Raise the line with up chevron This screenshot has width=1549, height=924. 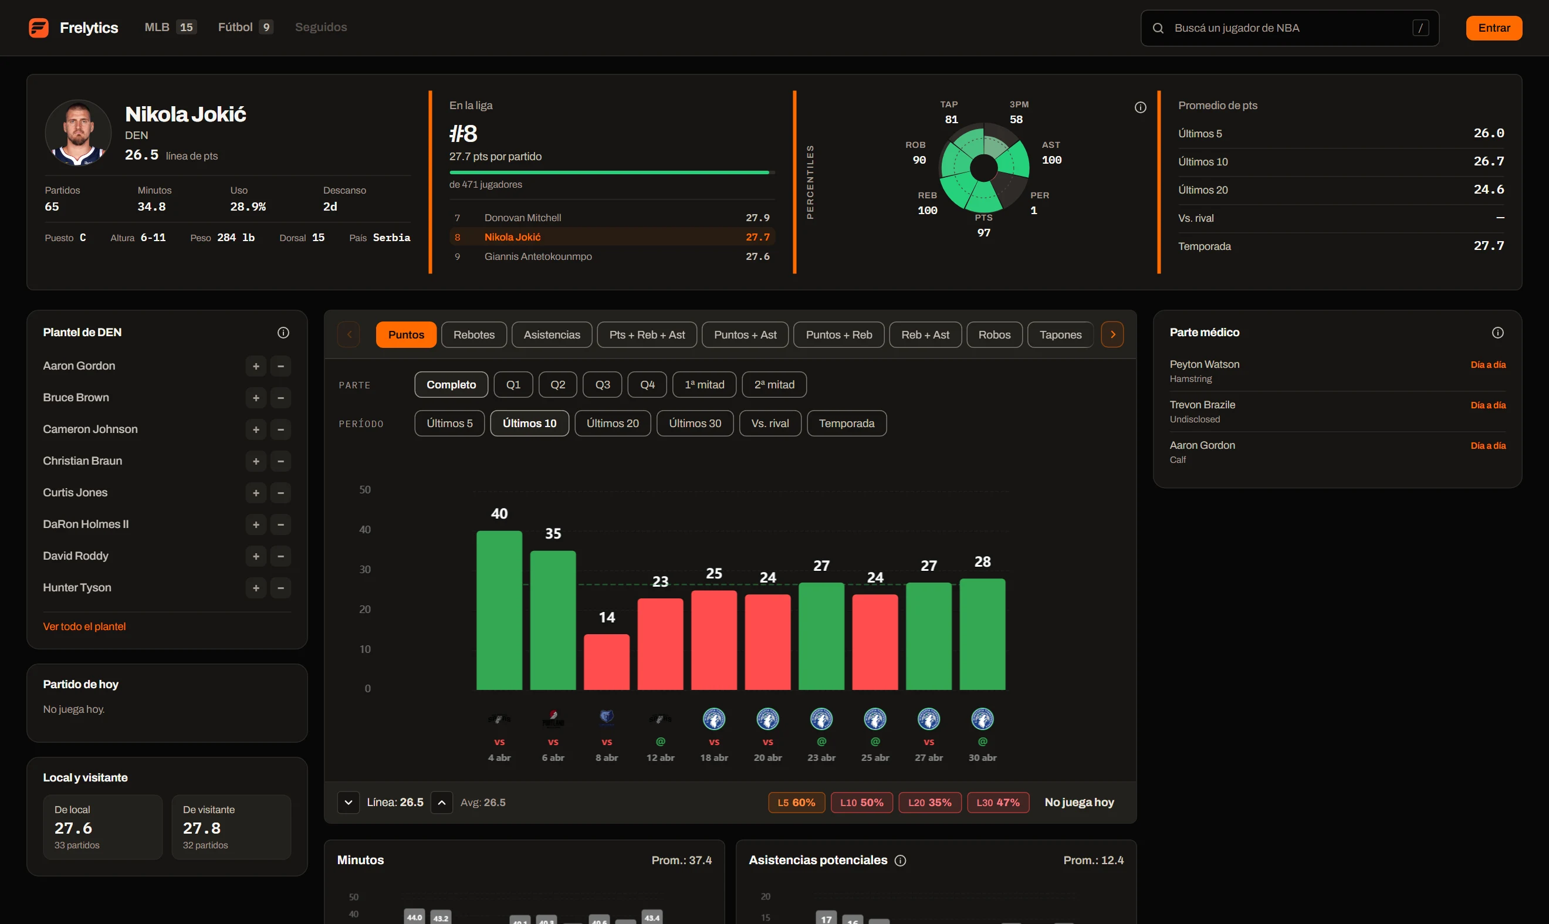(441, 803)
